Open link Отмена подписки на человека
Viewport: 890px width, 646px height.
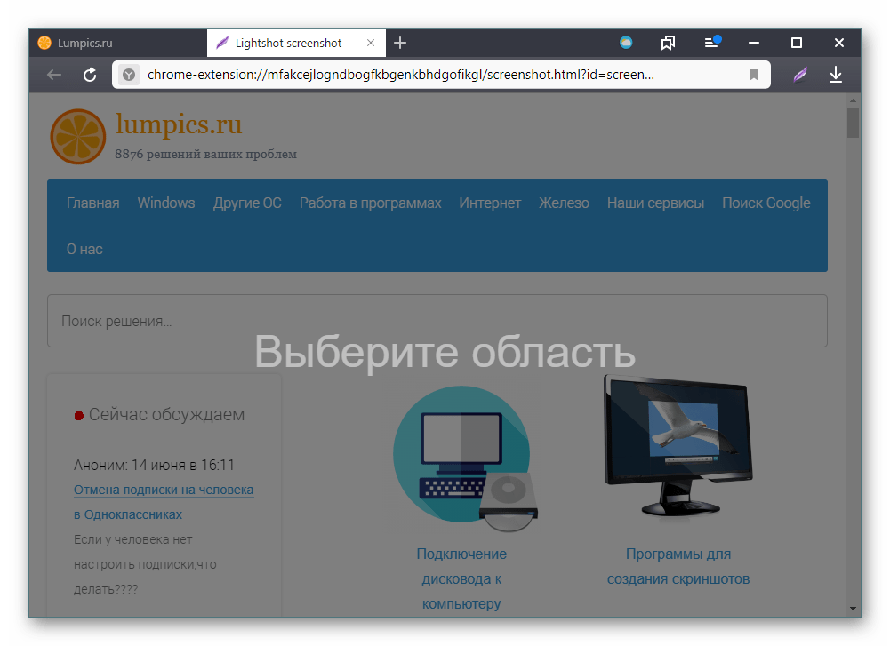[164, 490]
